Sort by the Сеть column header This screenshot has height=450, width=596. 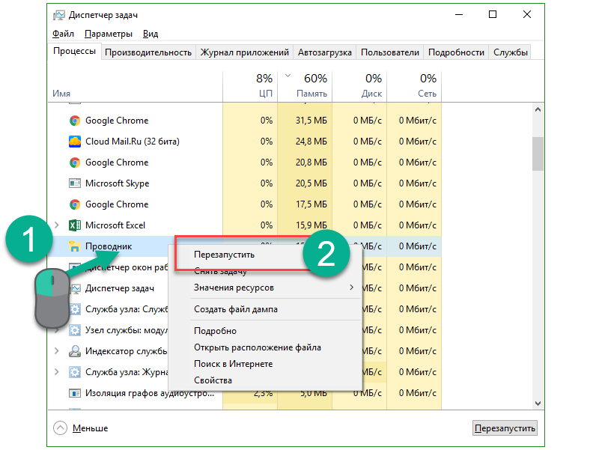414,87
